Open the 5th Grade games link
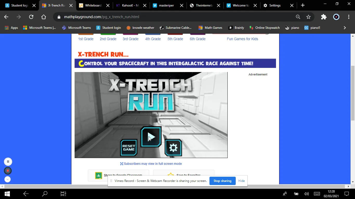This screenshot has width=355, height=199. (x=175, y=39)
